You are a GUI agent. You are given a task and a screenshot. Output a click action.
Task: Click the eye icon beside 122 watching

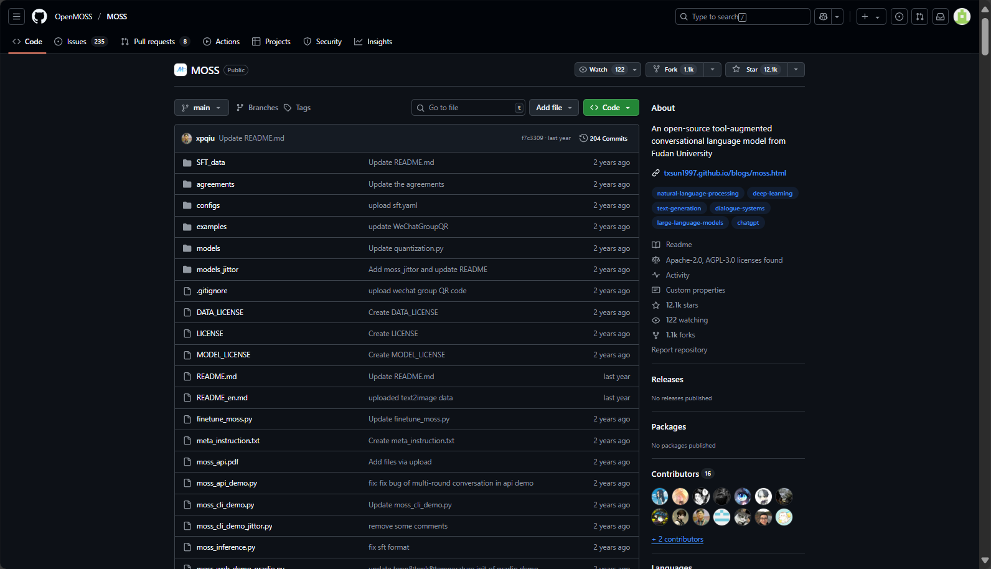tap(655, 320)
